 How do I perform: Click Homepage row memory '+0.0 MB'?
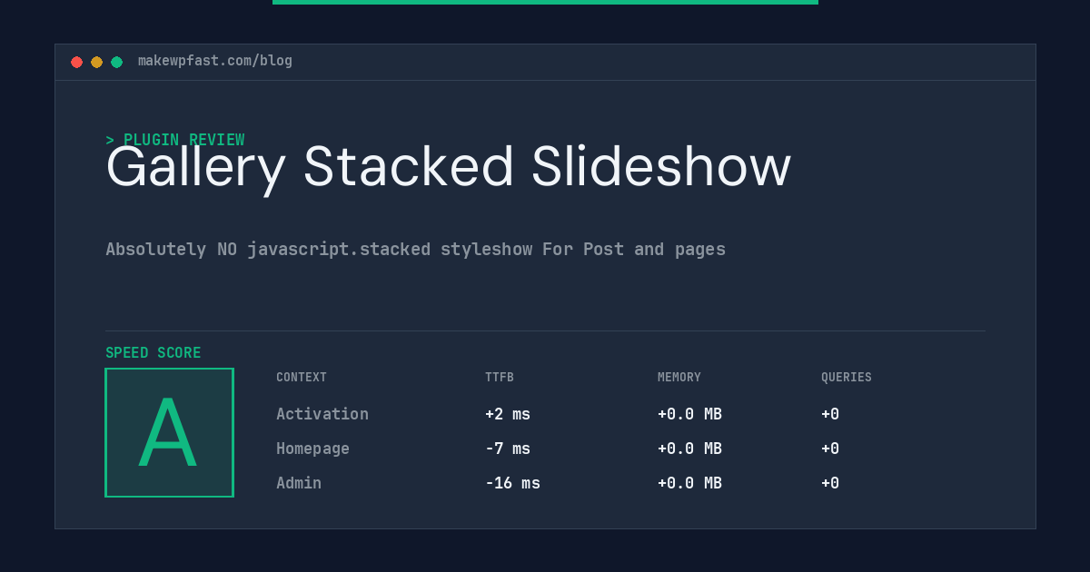pyautogui.click(x=689, y=449)
